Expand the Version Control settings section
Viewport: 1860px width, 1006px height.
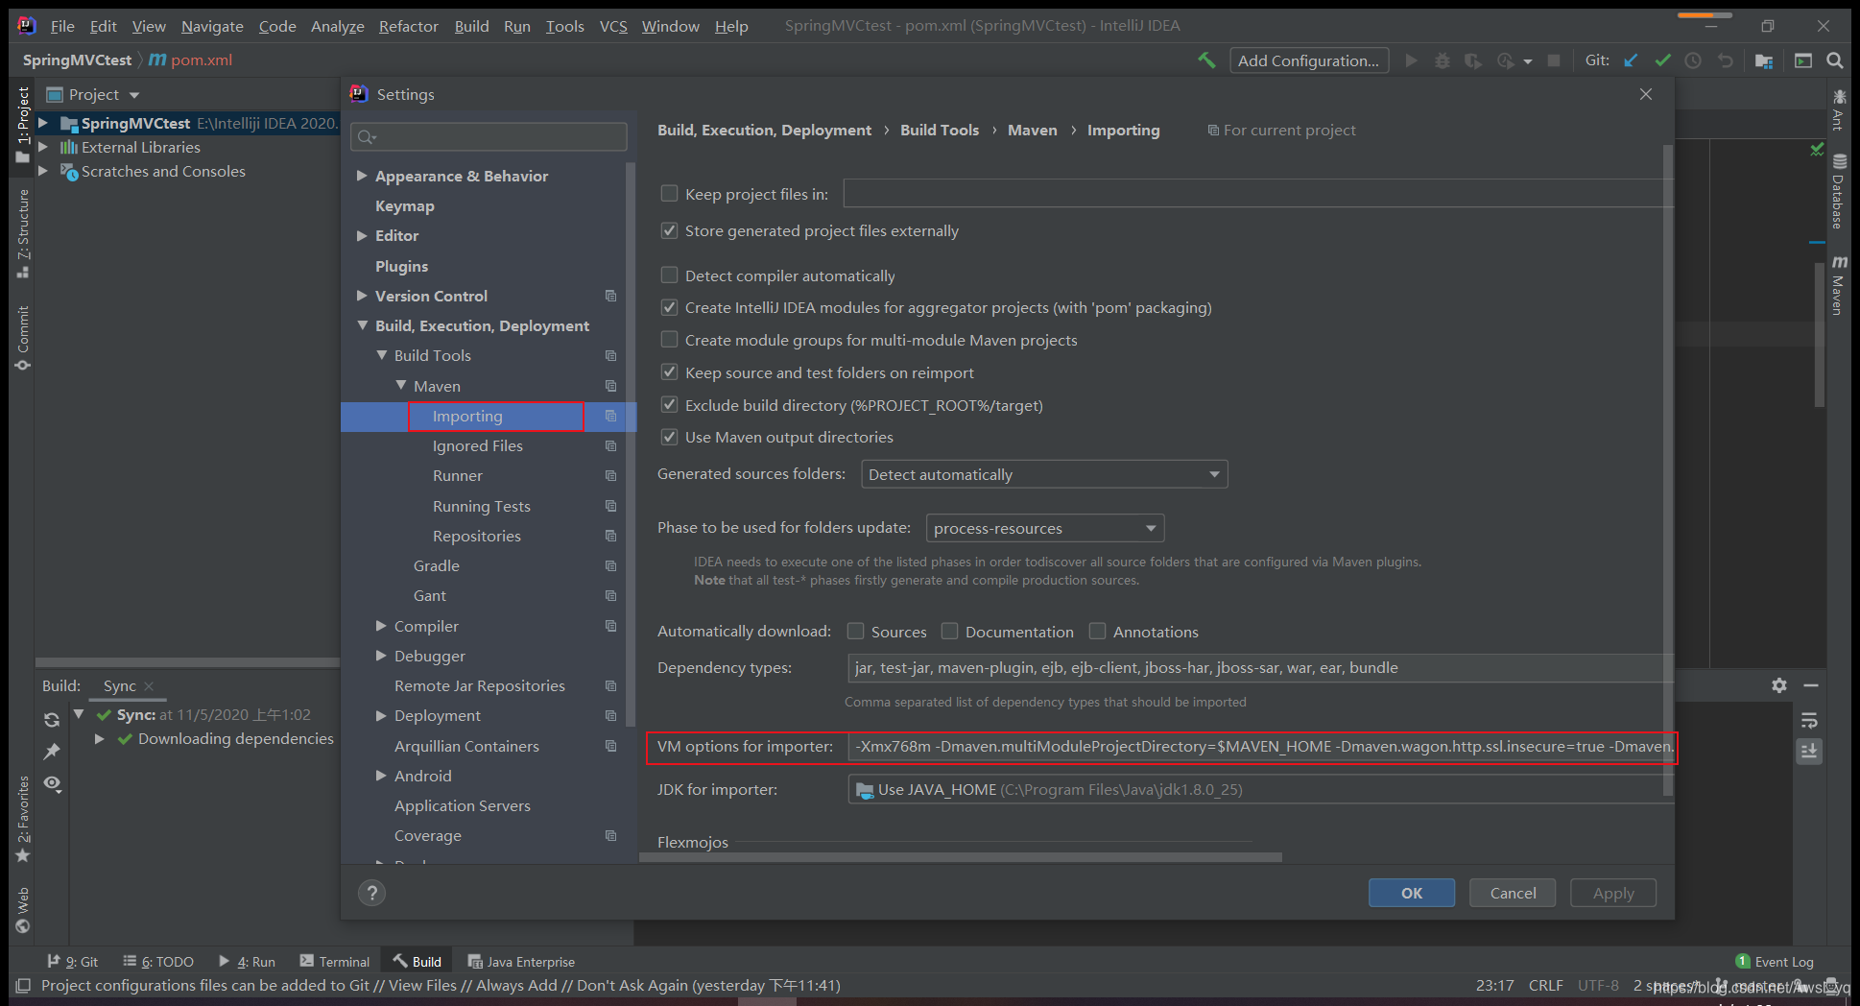click(x=362, y=296)
